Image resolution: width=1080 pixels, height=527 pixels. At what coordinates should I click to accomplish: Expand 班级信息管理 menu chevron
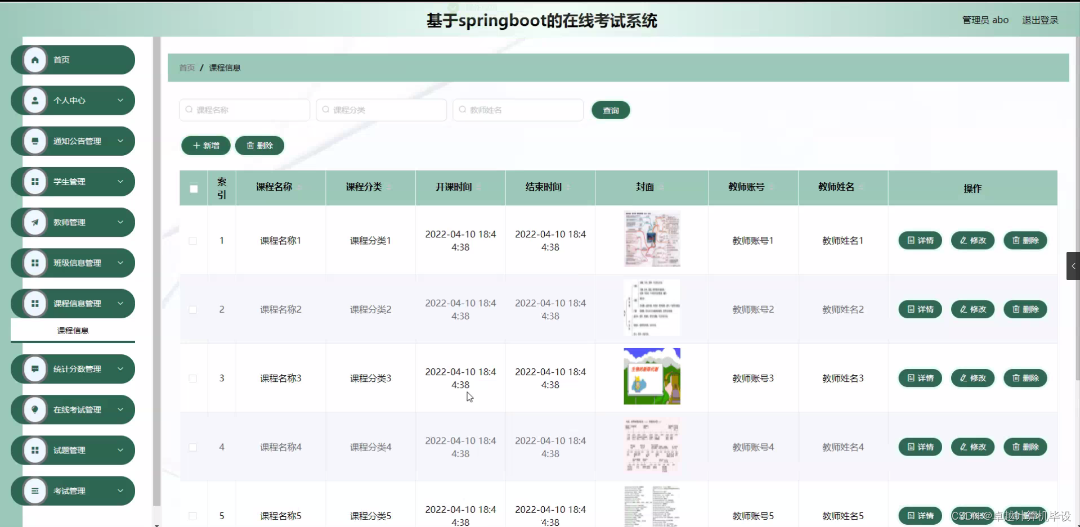tap(120, 263)
